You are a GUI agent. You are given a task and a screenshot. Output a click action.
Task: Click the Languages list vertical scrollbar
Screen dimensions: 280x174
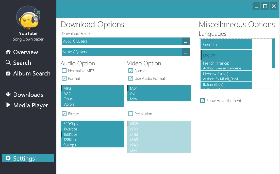pyautogui.click(x=273, y=53)
